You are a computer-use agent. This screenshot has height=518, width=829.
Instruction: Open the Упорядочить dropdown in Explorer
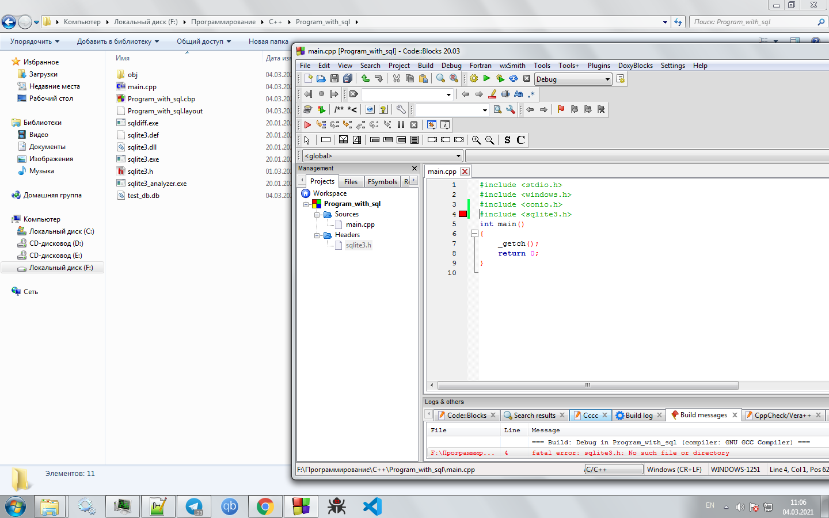pos(35,41)
